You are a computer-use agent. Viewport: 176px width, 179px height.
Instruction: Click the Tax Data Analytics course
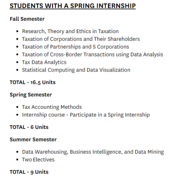(x=44, y=62)
